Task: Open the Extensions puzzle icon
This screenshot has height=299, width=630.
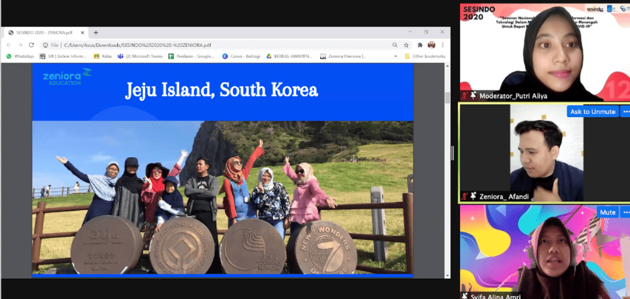Action: [420, 45]
